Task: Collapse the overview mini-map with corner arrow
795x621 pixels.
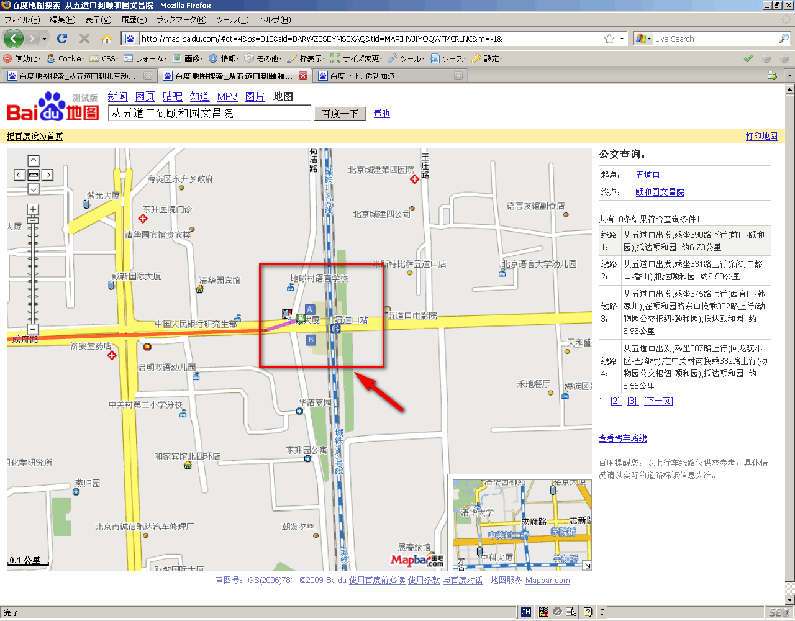Action: (586, 565)
